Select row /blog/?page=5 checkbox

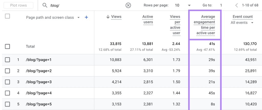tap(7, 104)
